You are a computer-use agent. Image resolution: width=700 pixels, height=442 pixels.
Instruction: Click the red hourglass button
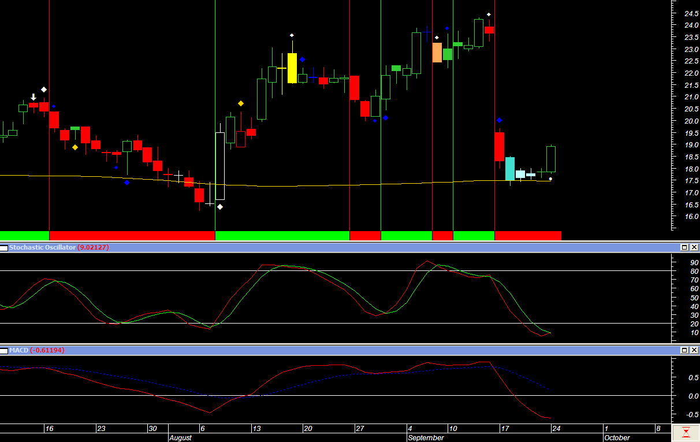click(x=686, y=433)
